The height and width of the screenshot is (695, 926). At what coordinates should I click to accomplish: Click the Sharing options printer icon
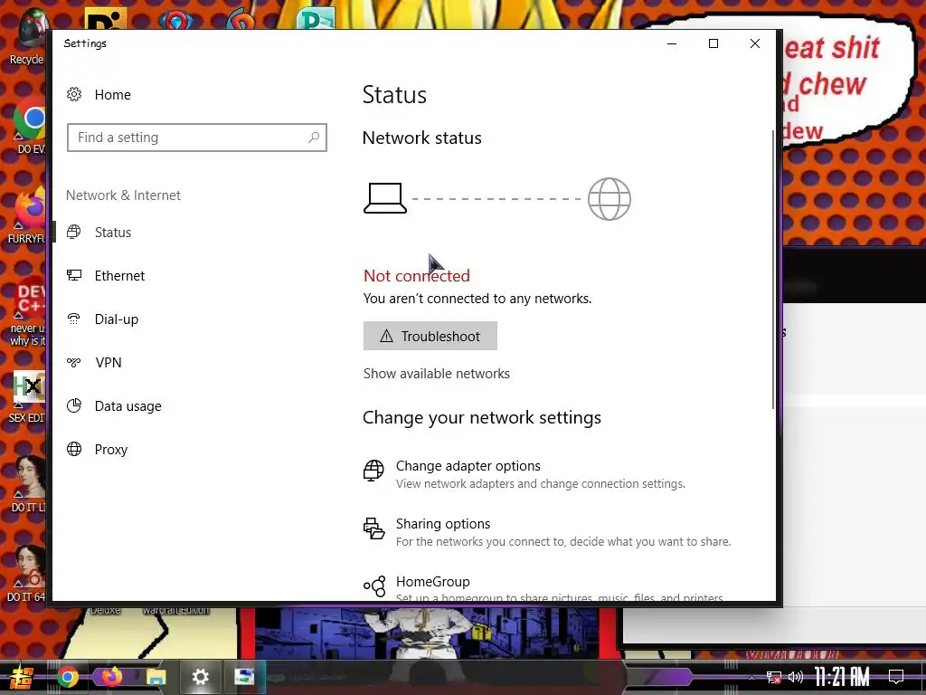pos(373,528)
